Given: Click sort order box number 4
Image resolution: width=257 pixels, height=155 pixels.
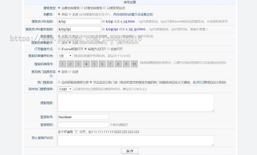Looking at the screenshot, I should pyautogui.click(x=86, y=64).
